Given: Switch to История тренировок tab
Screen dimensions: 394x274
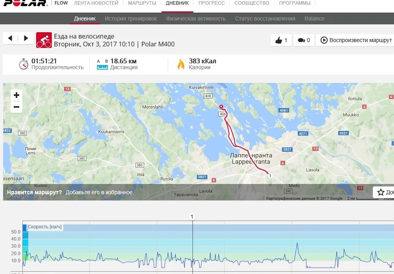Looking at the screenshot, I should [131, 18].
